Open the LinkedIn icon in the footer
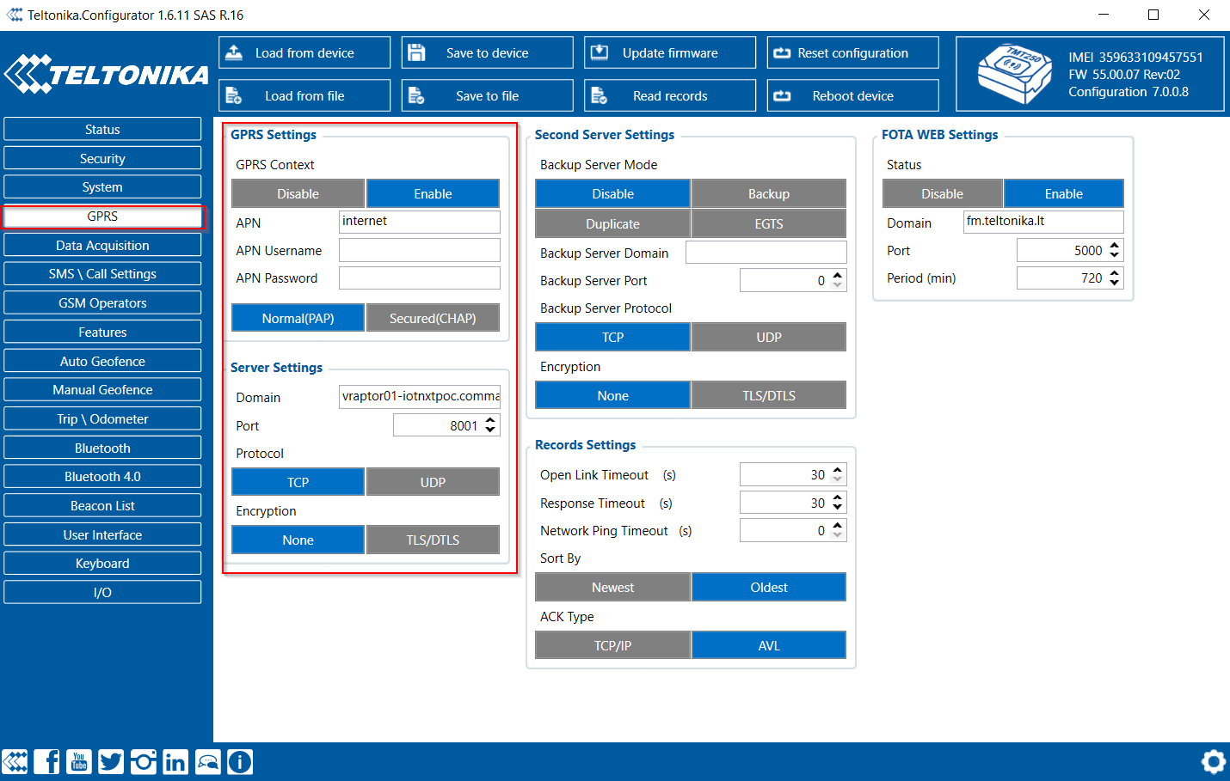The image size is (1230, 781). click(175, 761)
